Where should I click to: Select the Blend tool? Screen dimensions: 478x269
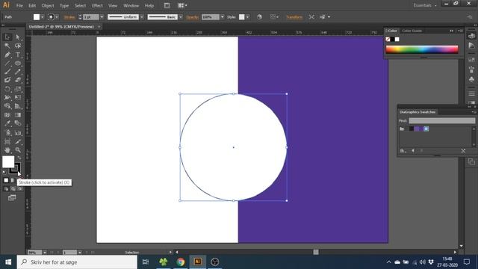[18, 123]
